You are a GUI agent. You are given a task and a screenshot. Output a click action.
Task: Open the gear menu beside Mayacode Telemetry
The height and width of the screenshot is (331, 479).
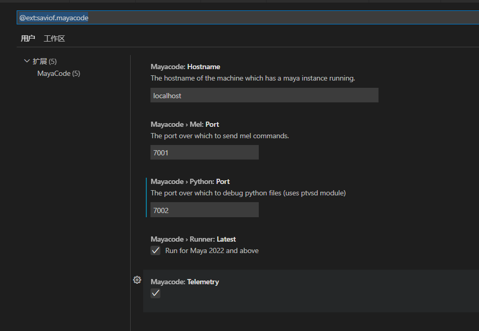(137, 280)
